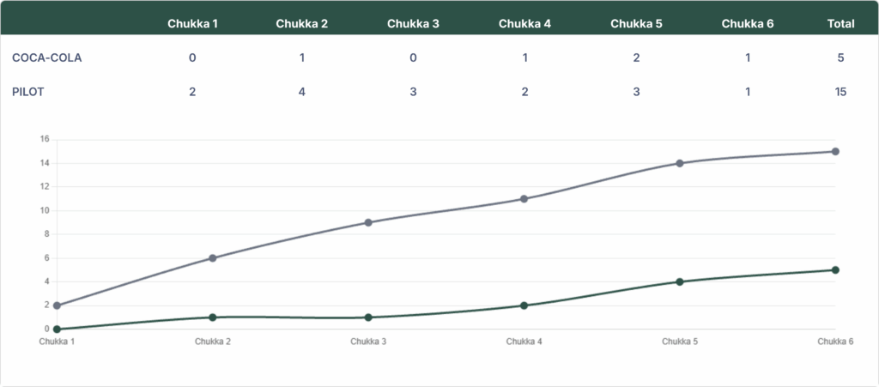Screen dimensions: 879x387
Task: Click the Chukka 4 x-axis label
Action: coord(524,342)
